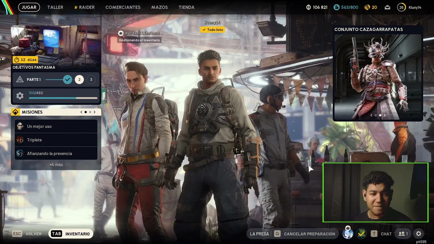Image resolution: width=434 pixels, height=244 pixels.
Task: Click the Gestionando el inventario status
Action: pos(139,40)
